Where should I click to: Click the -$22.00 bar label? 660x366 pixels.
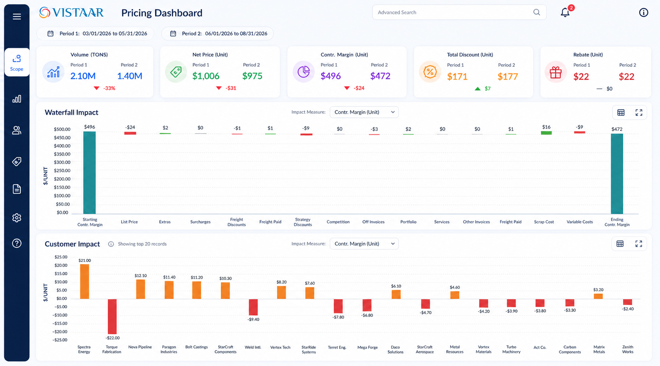112,338
